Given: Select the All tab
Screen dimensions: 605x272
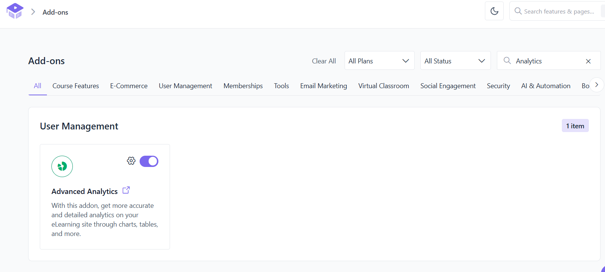Looking at the screenshot, I should tap(38, 86).
